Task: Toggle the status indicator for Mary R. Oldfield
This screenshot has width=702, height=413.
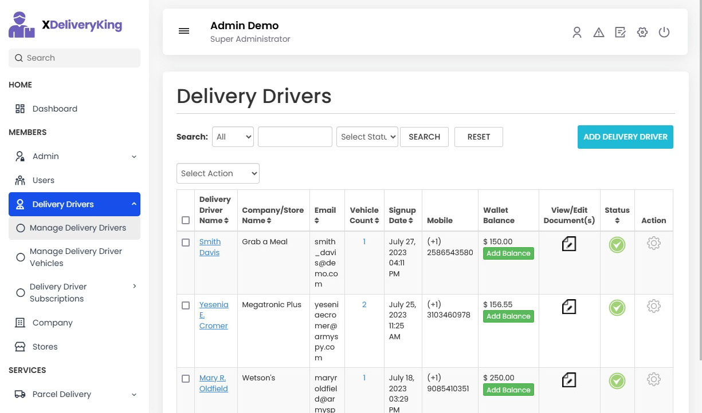Action: (x=617, y=381)
